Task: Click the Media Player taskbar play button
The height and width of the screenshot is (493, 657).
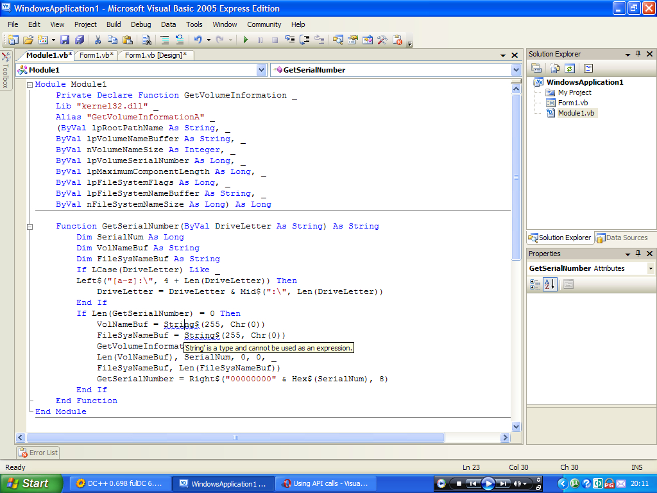Action: pyautogui.click(x=488, y=484)
